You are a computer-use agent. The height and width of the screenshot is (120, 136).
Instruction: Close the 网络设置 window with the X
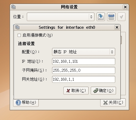(125, 7)
